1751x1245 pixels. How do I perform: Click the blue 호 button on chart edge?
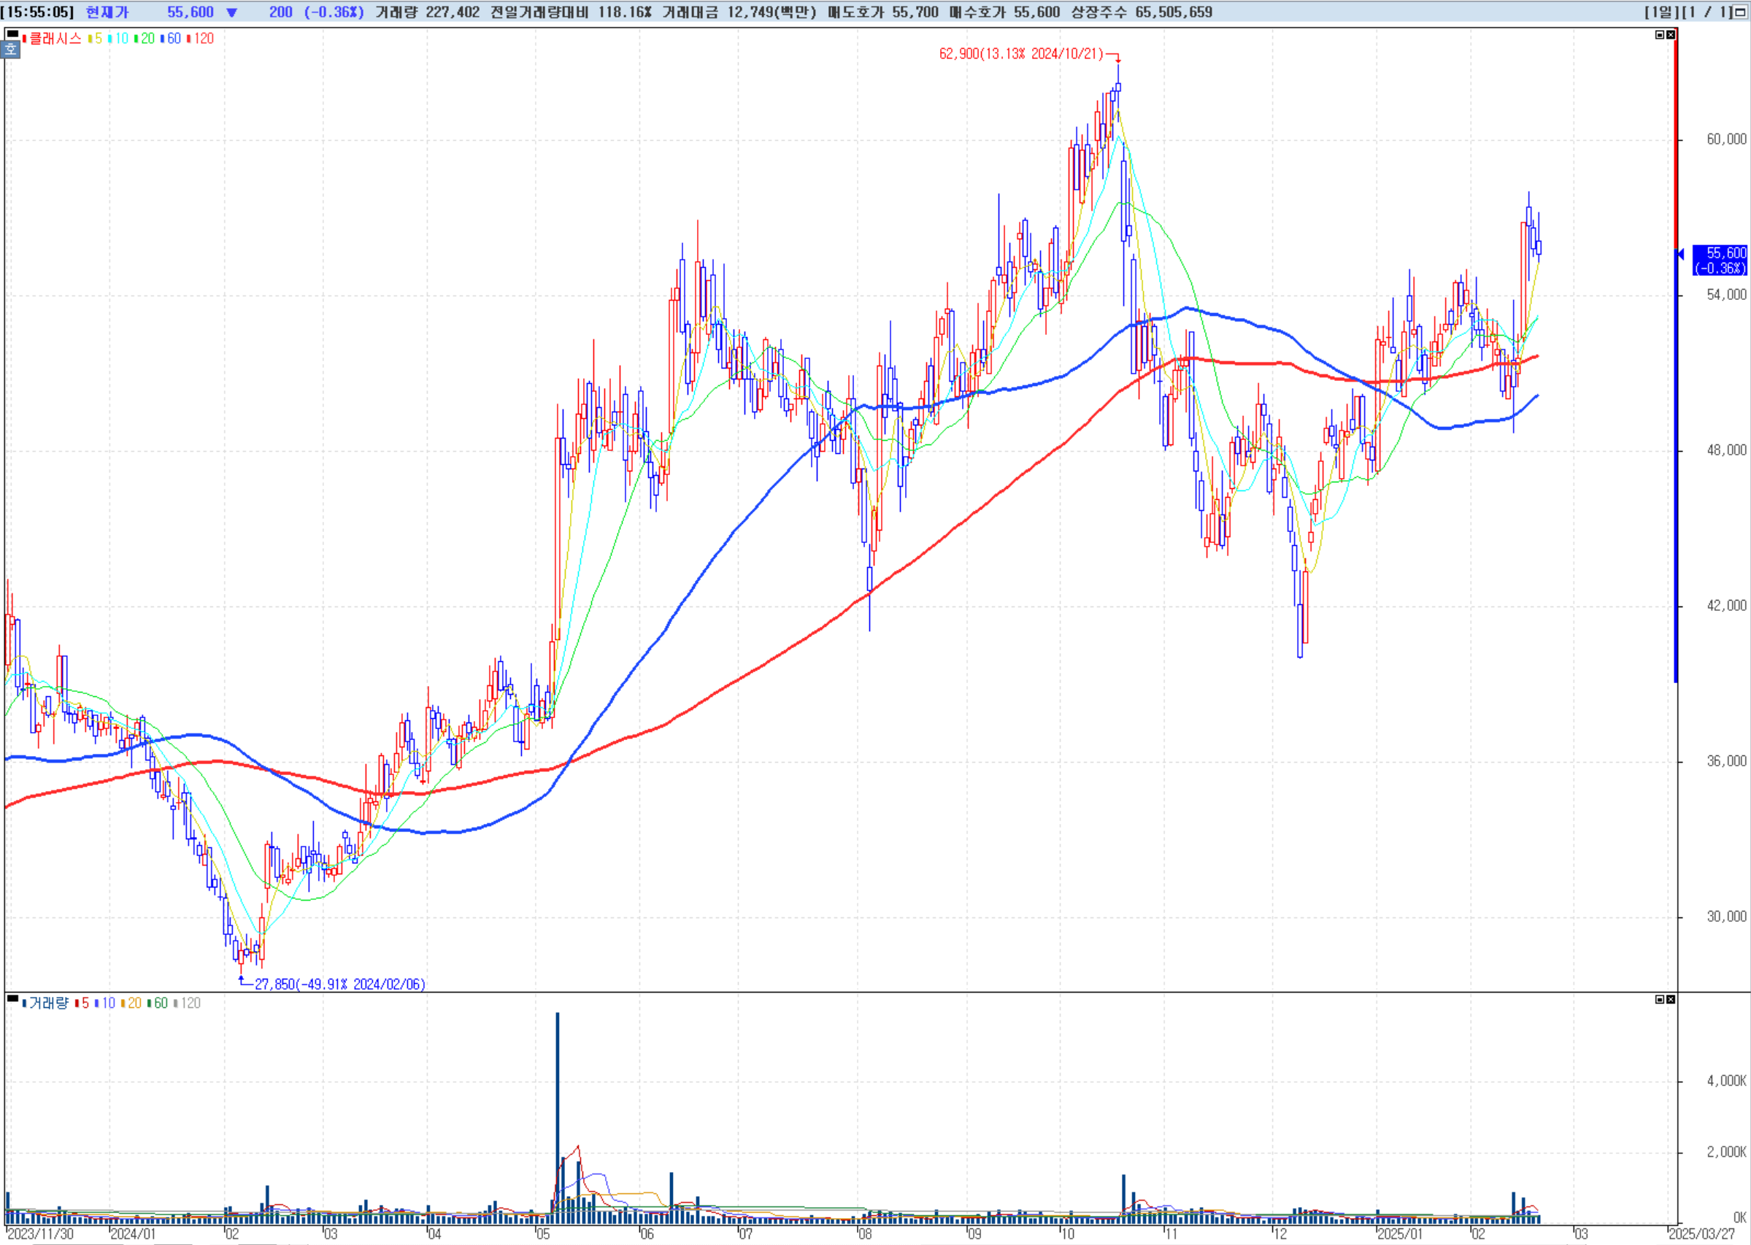click(10, 50)
